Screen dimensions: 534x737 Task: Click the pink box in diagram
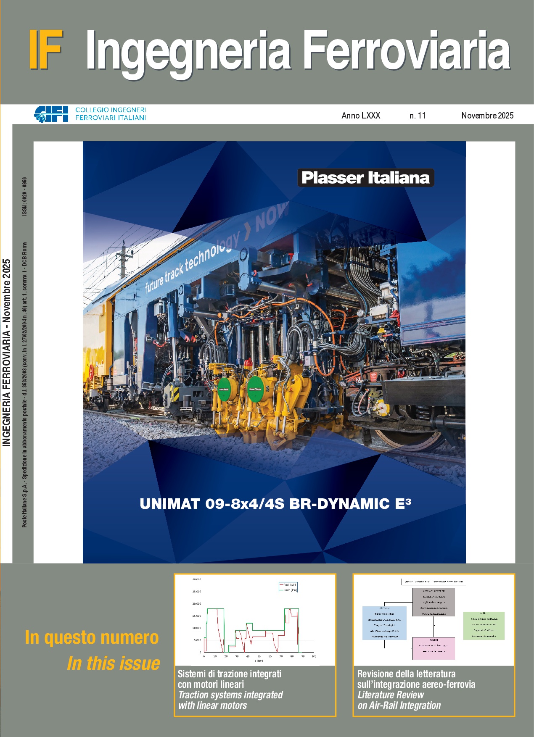coord(434,648)
